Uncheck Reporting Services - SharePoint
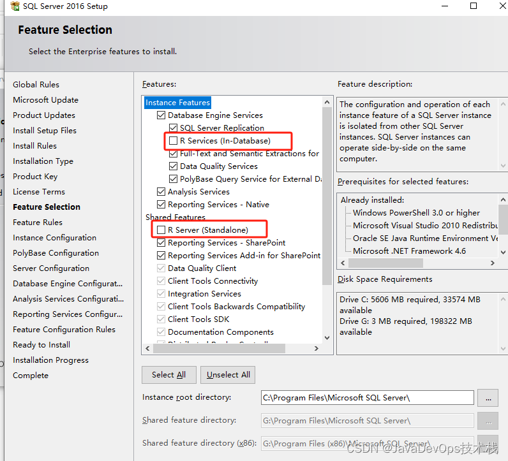The height and width of the screenshot is (461, 508). [161, 242]
